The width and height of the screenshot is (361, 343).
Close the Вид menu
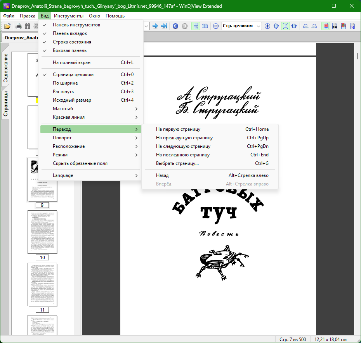[x=45, y=16]
